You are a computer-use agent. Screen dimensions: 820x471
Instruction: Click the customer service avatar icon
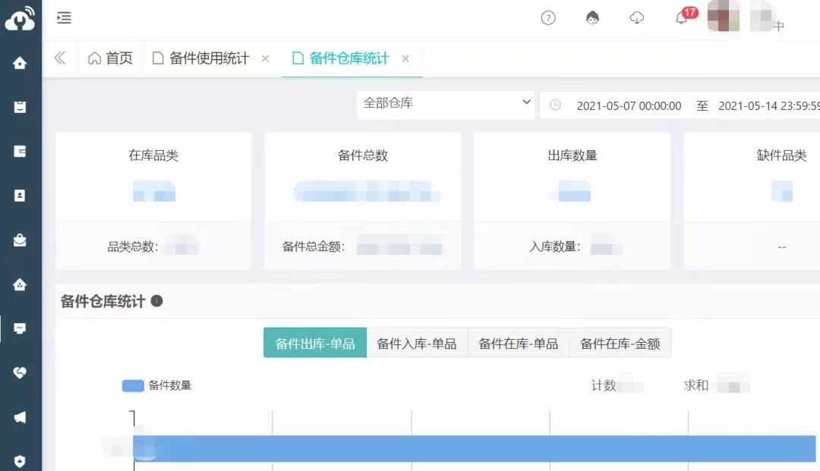pos(593,18)
